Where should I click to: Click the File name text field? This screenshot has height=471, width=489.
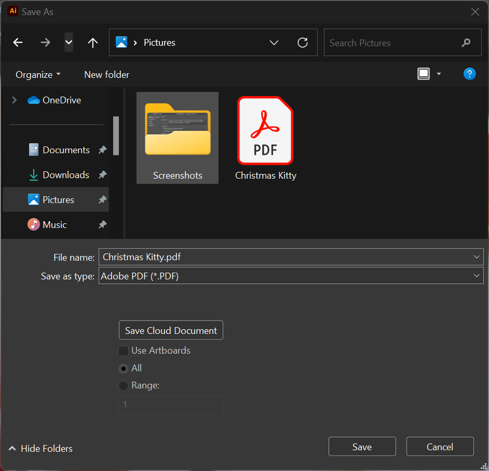pyautogui.click(x=286, y=257)
